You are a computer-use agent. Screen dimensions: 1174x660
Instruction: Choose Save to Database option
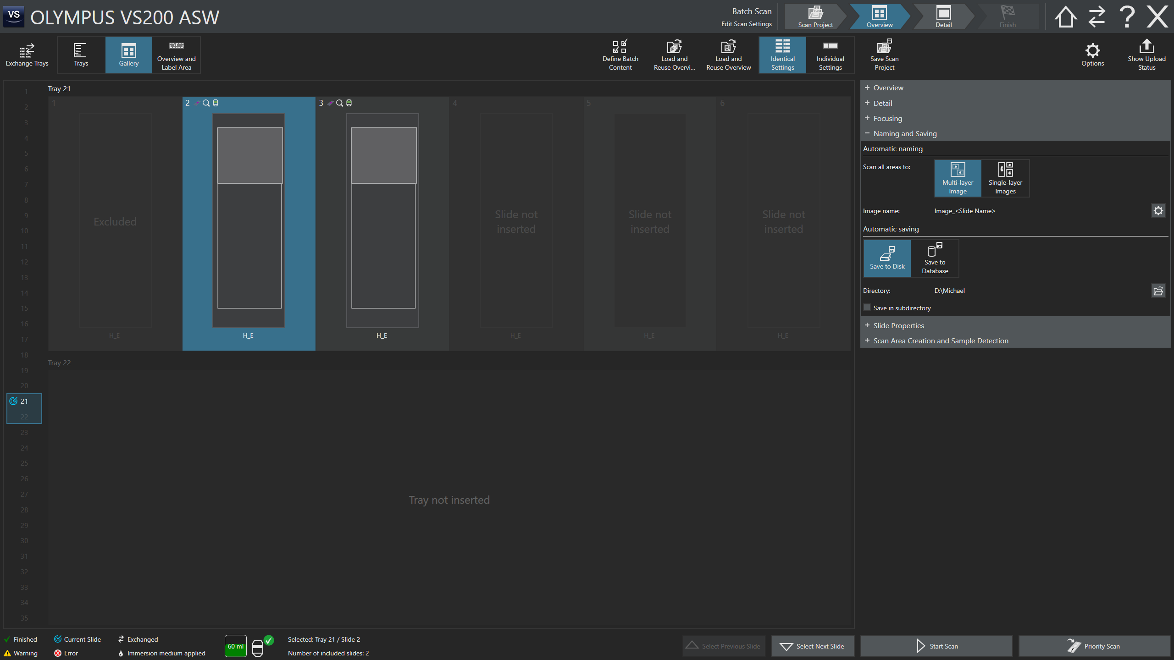(x=935, y=258)
